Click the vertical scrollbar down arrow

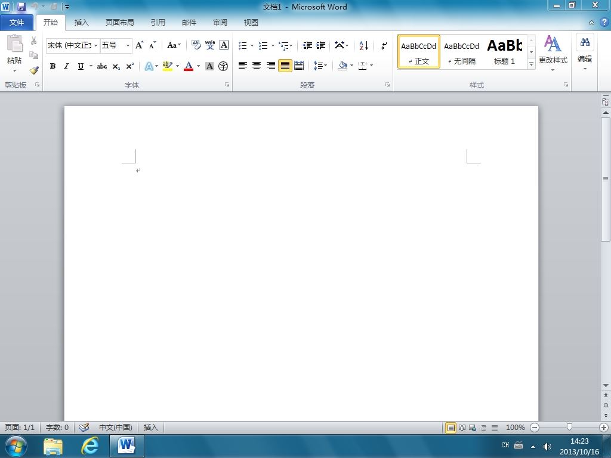[606, 386]
